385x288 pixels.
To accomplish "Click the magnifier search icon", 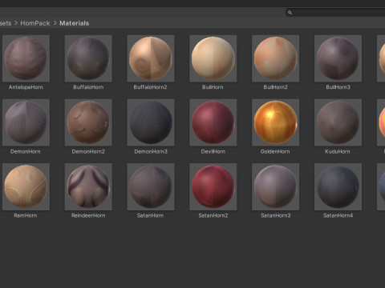I will click(x=290, y=12).
